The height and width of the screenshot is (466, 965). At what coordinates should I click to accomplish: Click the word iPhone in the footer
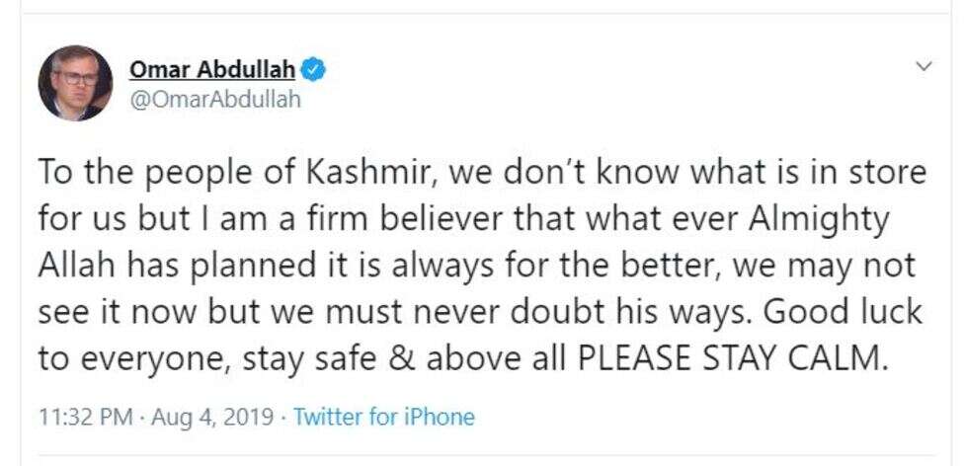click(441, 418)
